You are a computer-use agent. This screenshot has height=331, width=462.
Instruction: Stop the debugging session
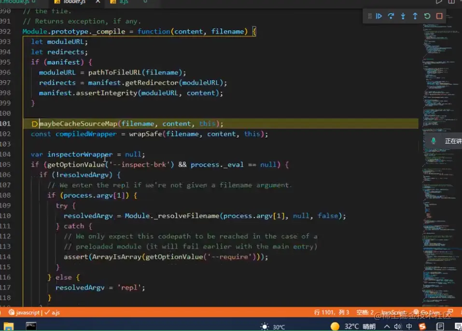[x=439, y=16]
